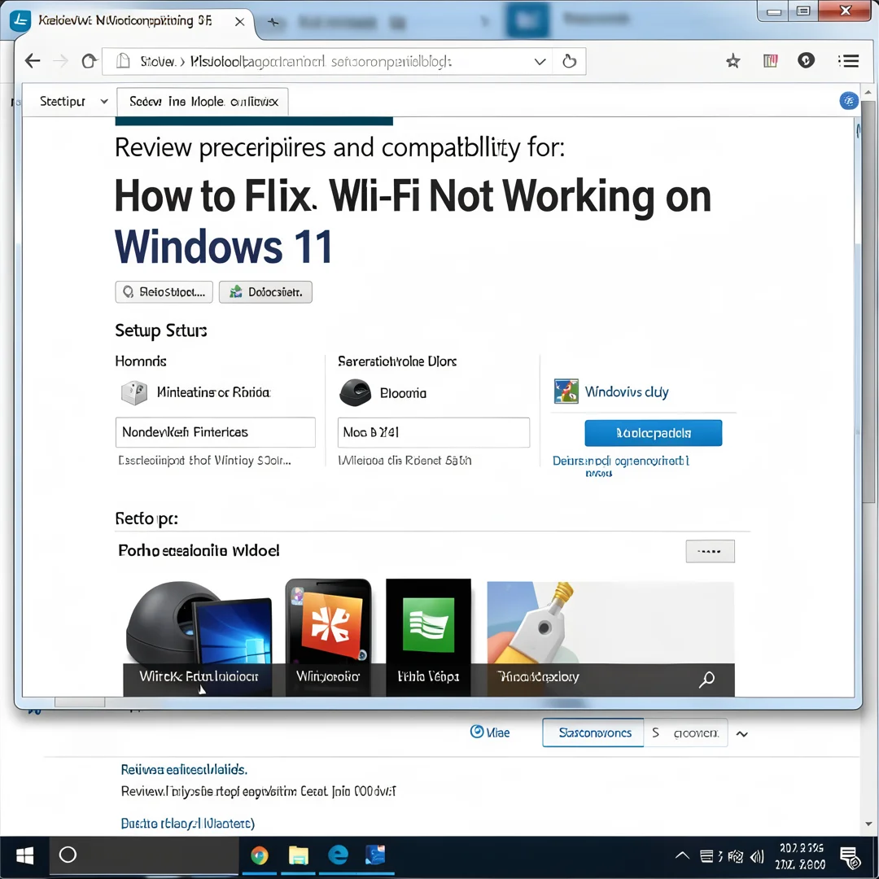Open the orange Office-style app thumbnail

329,637
